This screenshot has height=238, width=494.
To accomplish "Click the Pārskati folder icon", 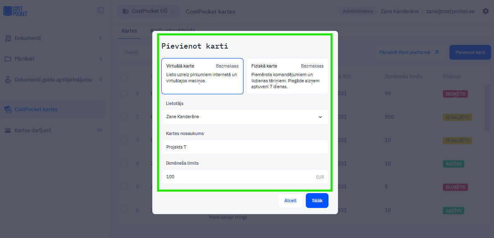I will pyautogui.click(x=8, y=59).
